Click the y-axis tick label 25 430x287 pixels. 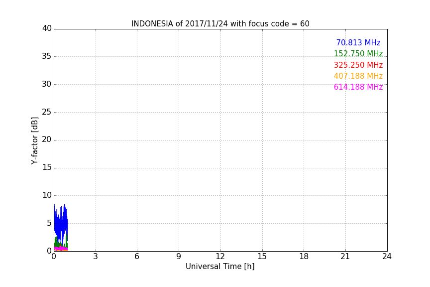tap(47, 112)
